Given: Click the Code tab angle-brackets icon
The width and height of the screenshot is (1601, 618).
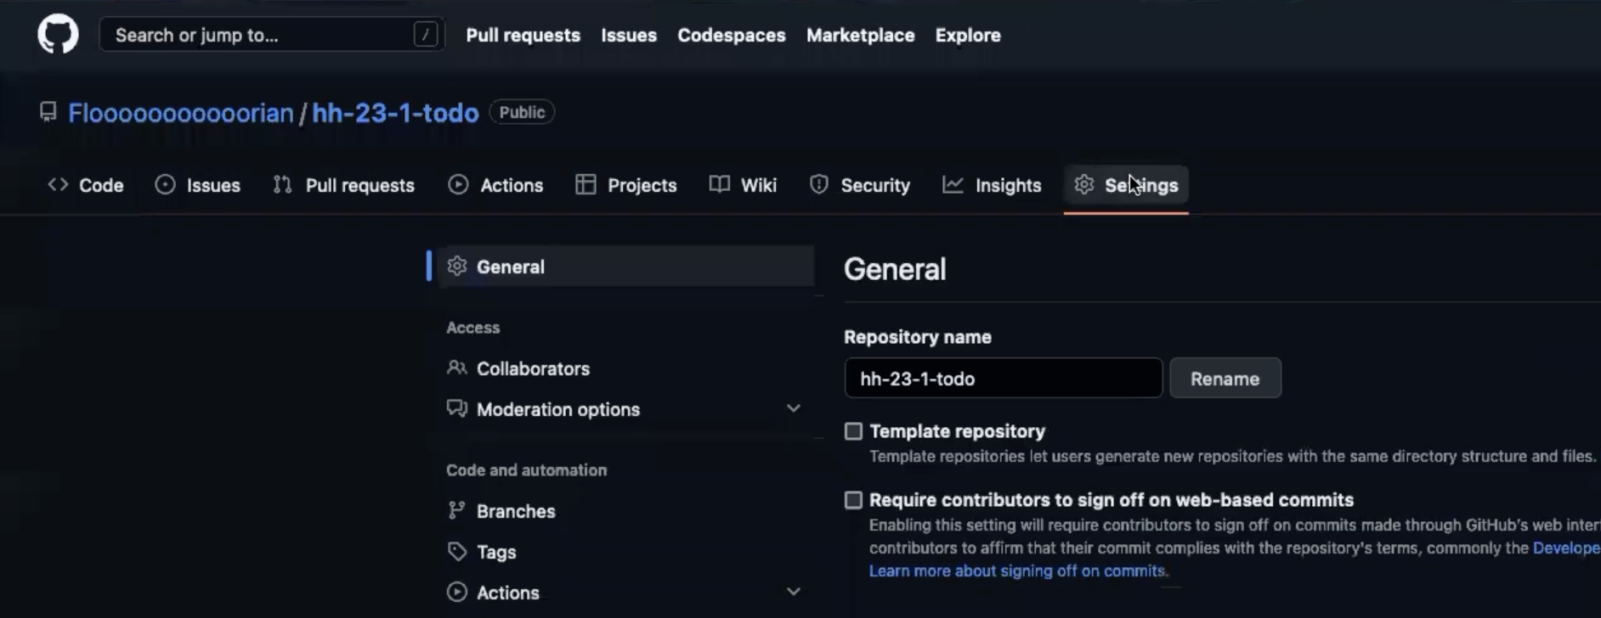Looking at the screenshot, I should 58,185.
